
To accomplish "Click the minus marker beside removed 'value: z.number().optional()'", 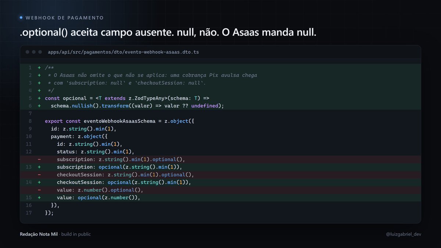I will (x=39, y=190).
